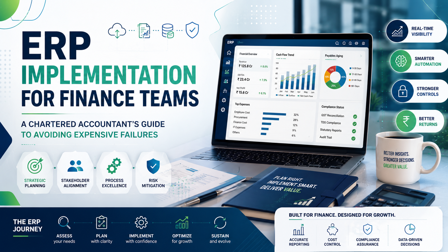The height and width of the screenshot is (252, 448).
Task: Click the Assess magnifying glass icon
Action: click(64, 223)
